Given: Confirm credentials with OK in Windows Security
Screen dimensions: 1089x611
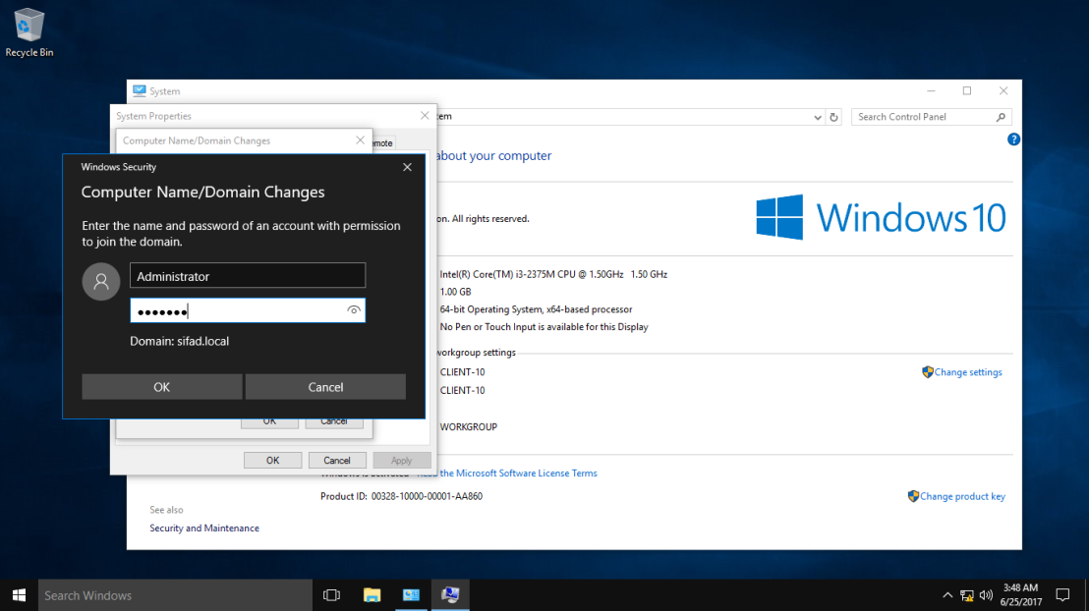Looking at the screenshot, I should tap(162, 387).
